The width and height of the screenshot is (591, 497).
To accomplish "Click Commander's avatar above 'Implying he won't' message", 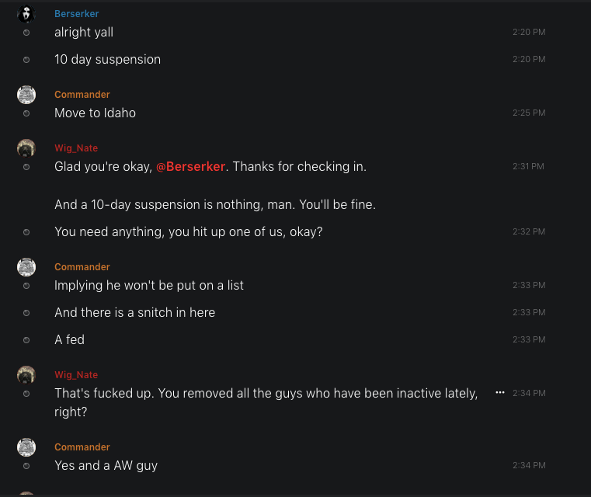I will [26, 267].
